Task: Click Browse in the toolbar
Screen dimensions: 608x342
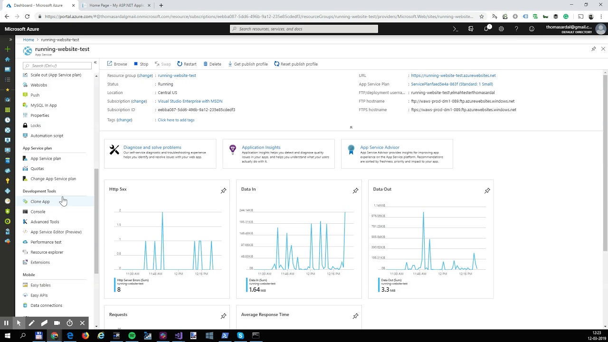Action: pyautogui.click(x=117, y=64)
